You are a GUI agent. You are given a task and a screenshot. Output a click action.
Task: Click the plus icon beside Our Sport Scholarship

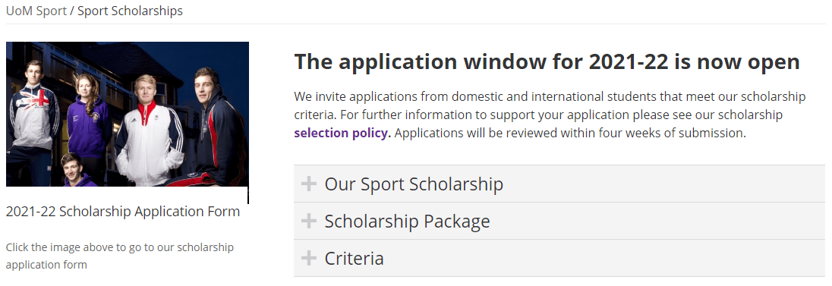308,184
